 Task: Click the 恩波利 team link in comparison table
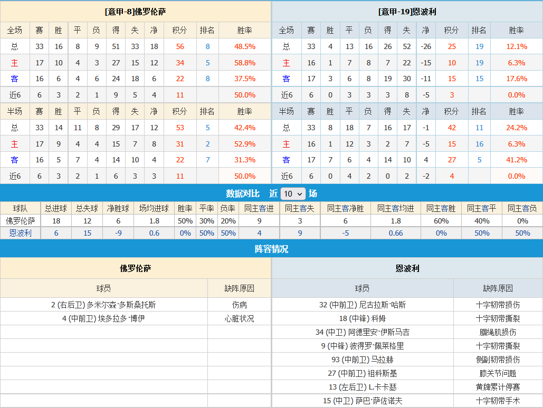(x=21, y=233)
